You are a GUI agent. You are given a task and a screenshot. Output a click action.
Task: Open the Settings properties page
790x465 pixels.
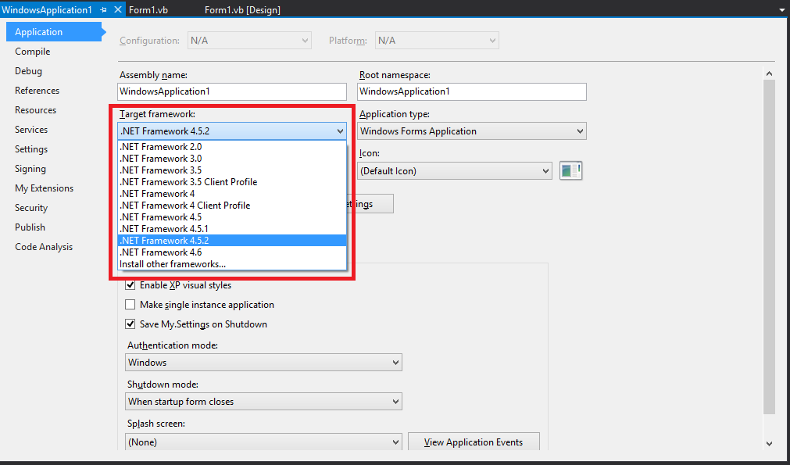(31, 149)
